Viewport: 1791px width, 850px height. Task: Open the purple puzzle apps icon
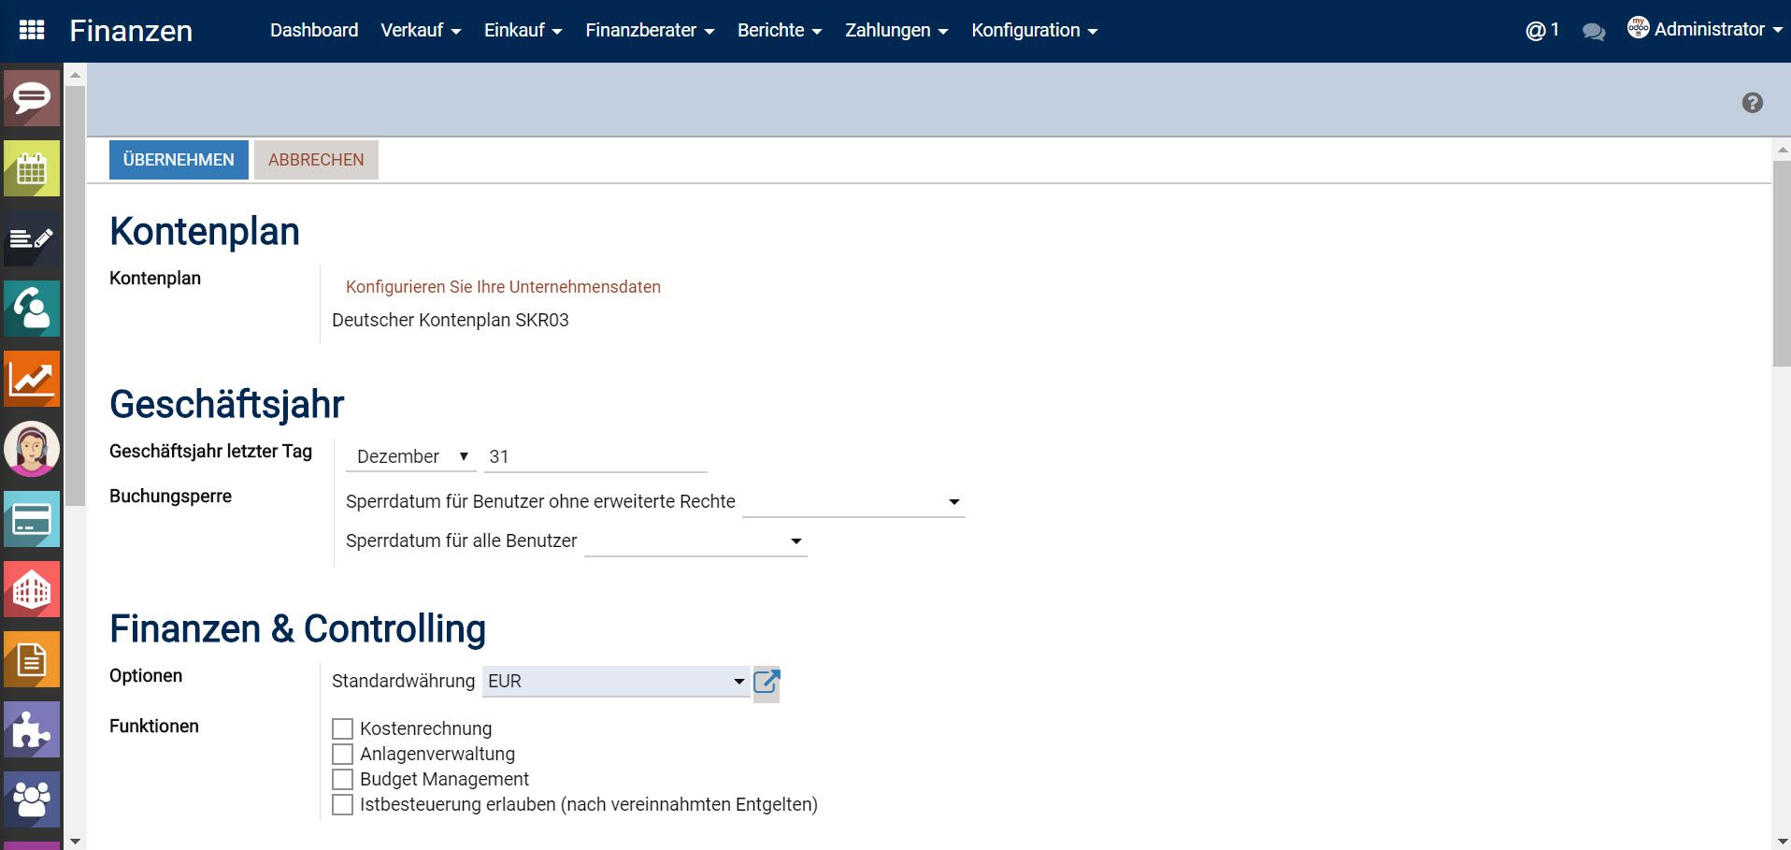pyautogui.click(x=31, y=729)
